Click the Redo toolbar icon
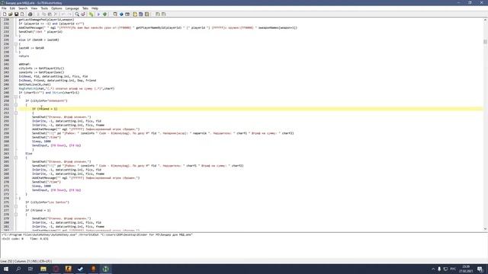488x274 pixels. point(69,14)
